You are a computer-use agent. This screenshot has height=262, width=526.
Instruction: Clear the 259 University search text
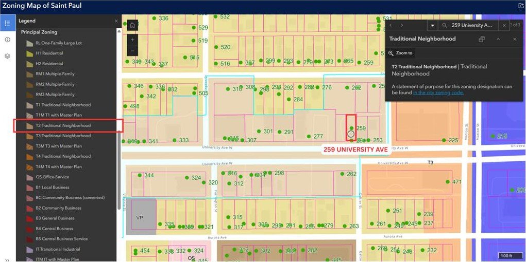[504, 25]
